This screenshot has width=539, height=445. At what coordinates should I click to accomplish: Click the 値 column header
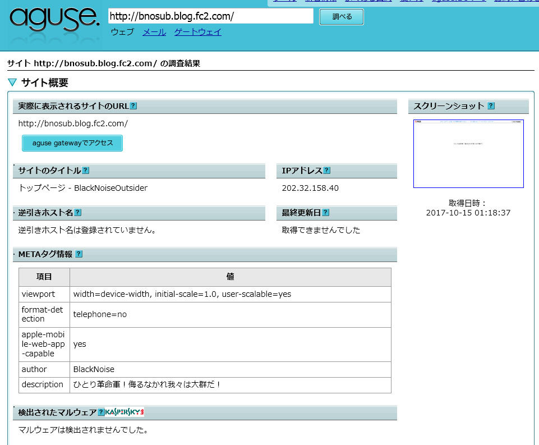[231, 277]
